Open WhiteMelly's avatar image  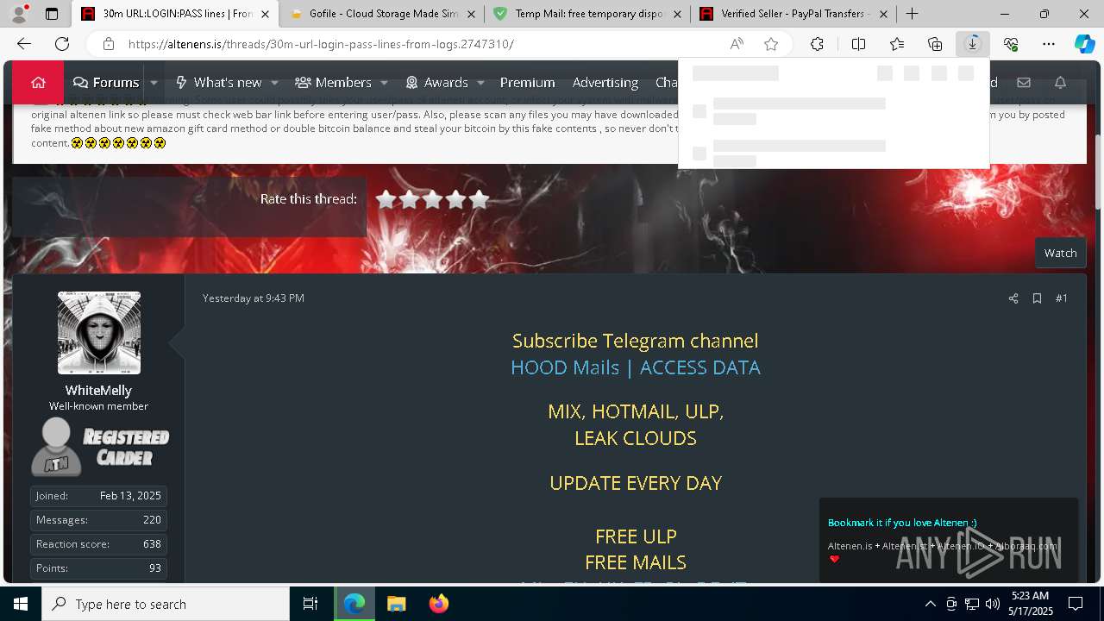click(99, 333)
